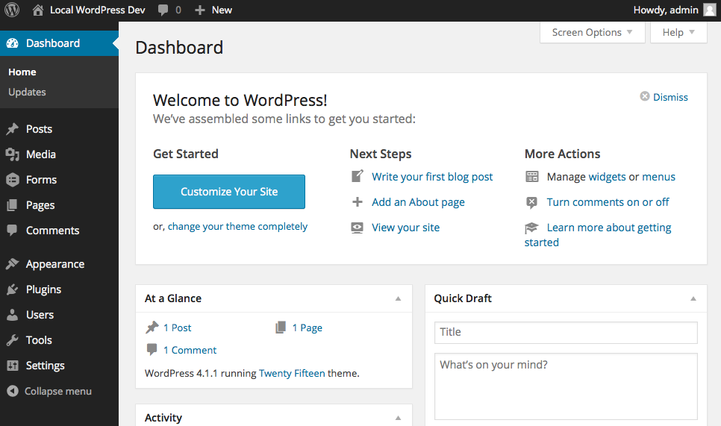Open Local WordPress Dev site menu

click(89, 10)
